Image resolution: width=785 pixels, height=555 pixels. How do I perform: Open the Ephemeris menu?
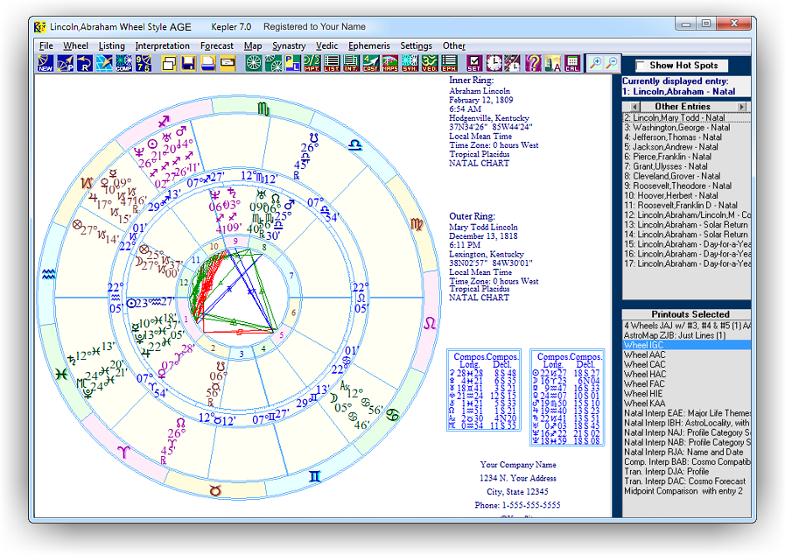[369, 46]
